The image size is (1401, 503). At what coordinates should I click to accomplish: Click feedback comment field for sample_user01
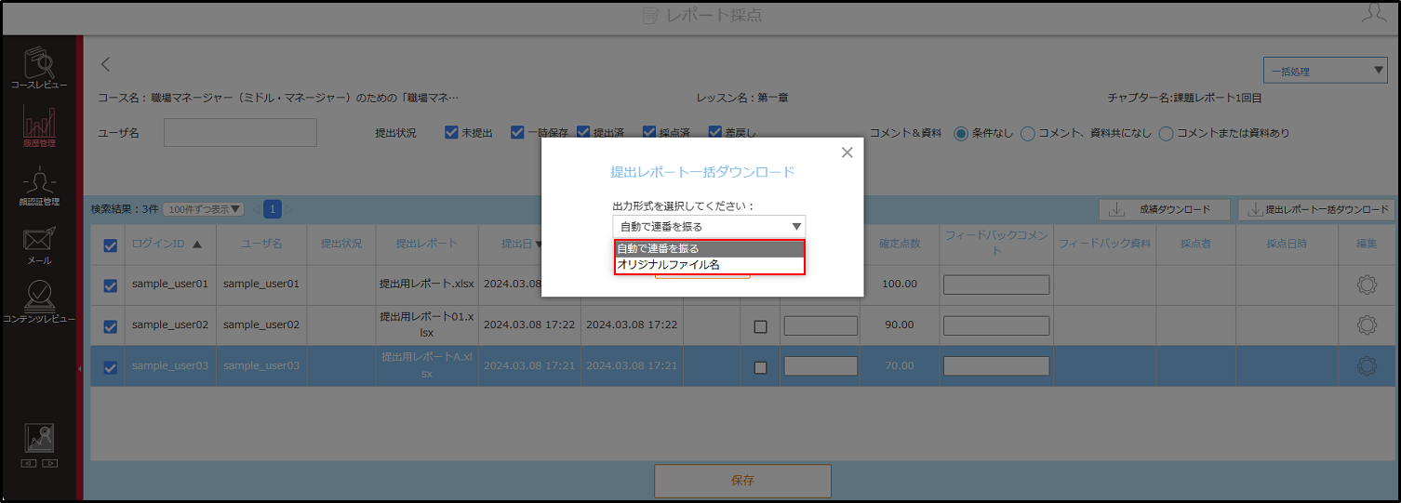[996, 285]
